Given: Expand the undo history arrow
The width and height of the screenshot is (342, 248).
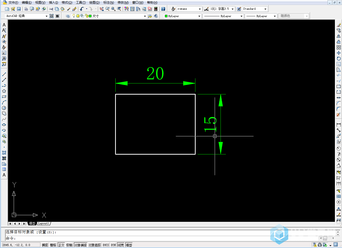Looking at the screenshot, I should [x=87, y=9].
